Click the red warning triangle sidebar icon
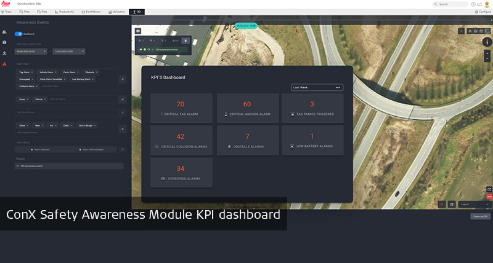 point(4,64)
